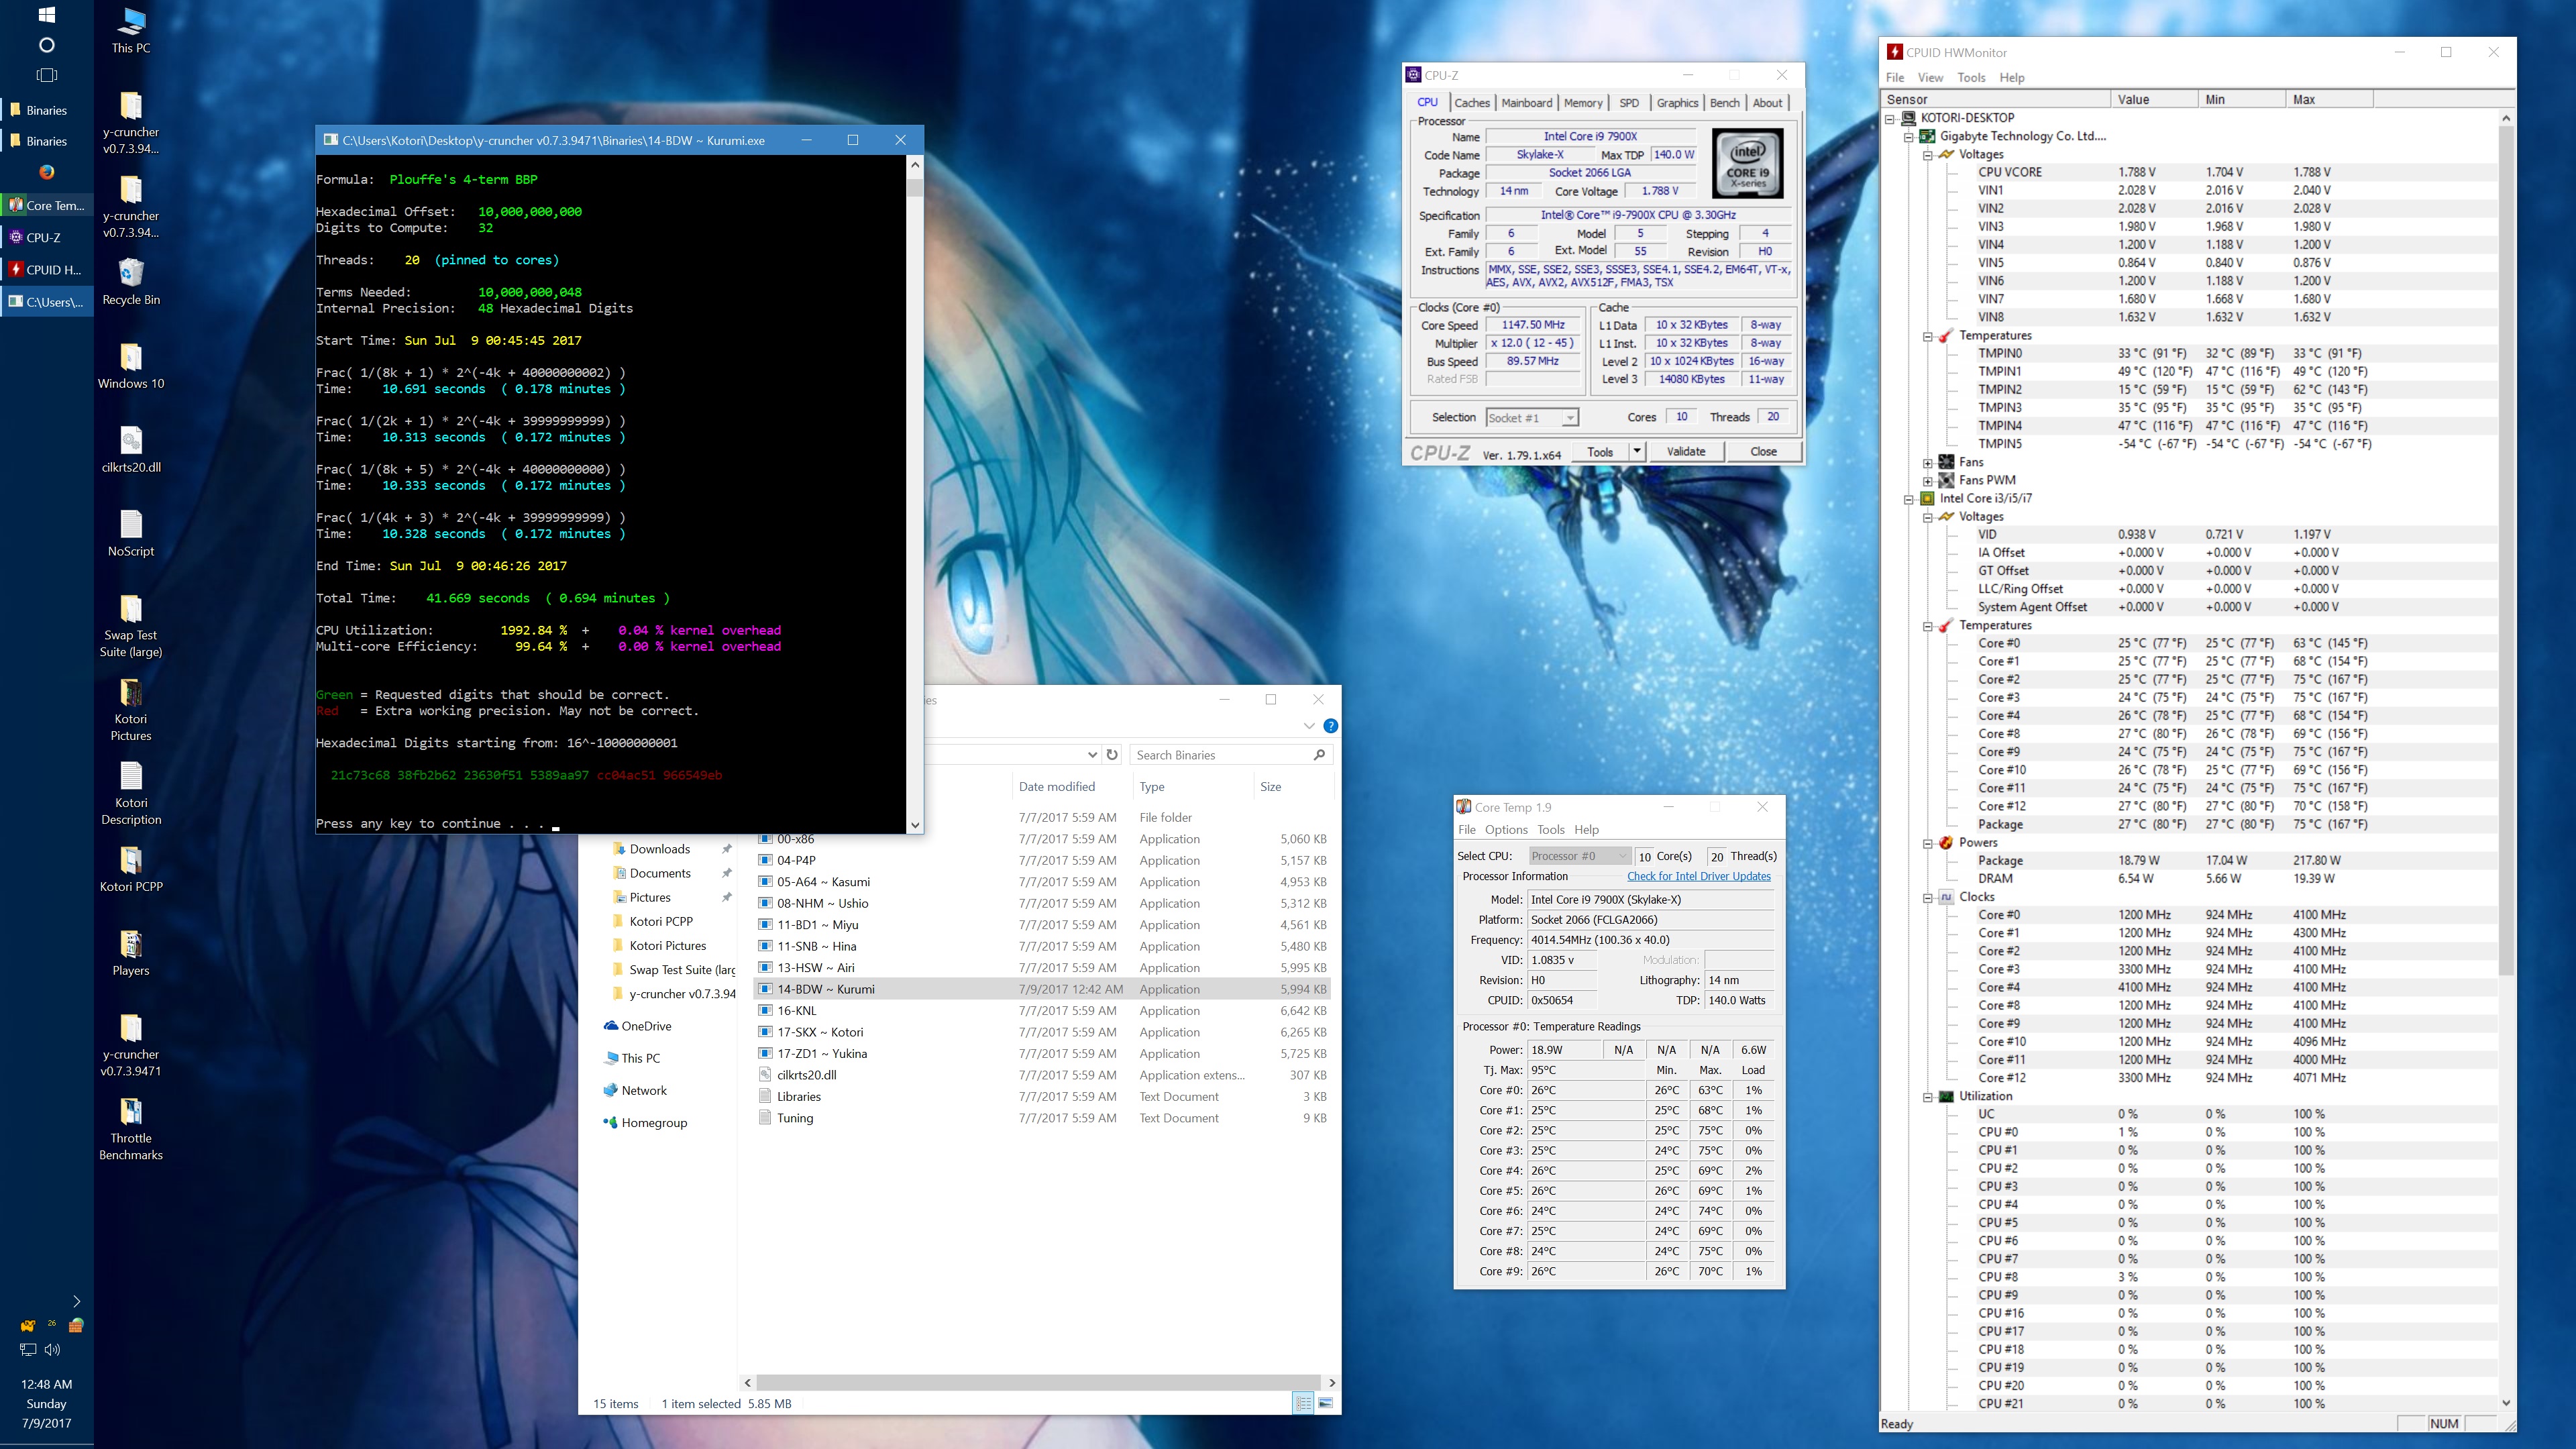
Task: Click the Windows Start button
Action: 46,15
